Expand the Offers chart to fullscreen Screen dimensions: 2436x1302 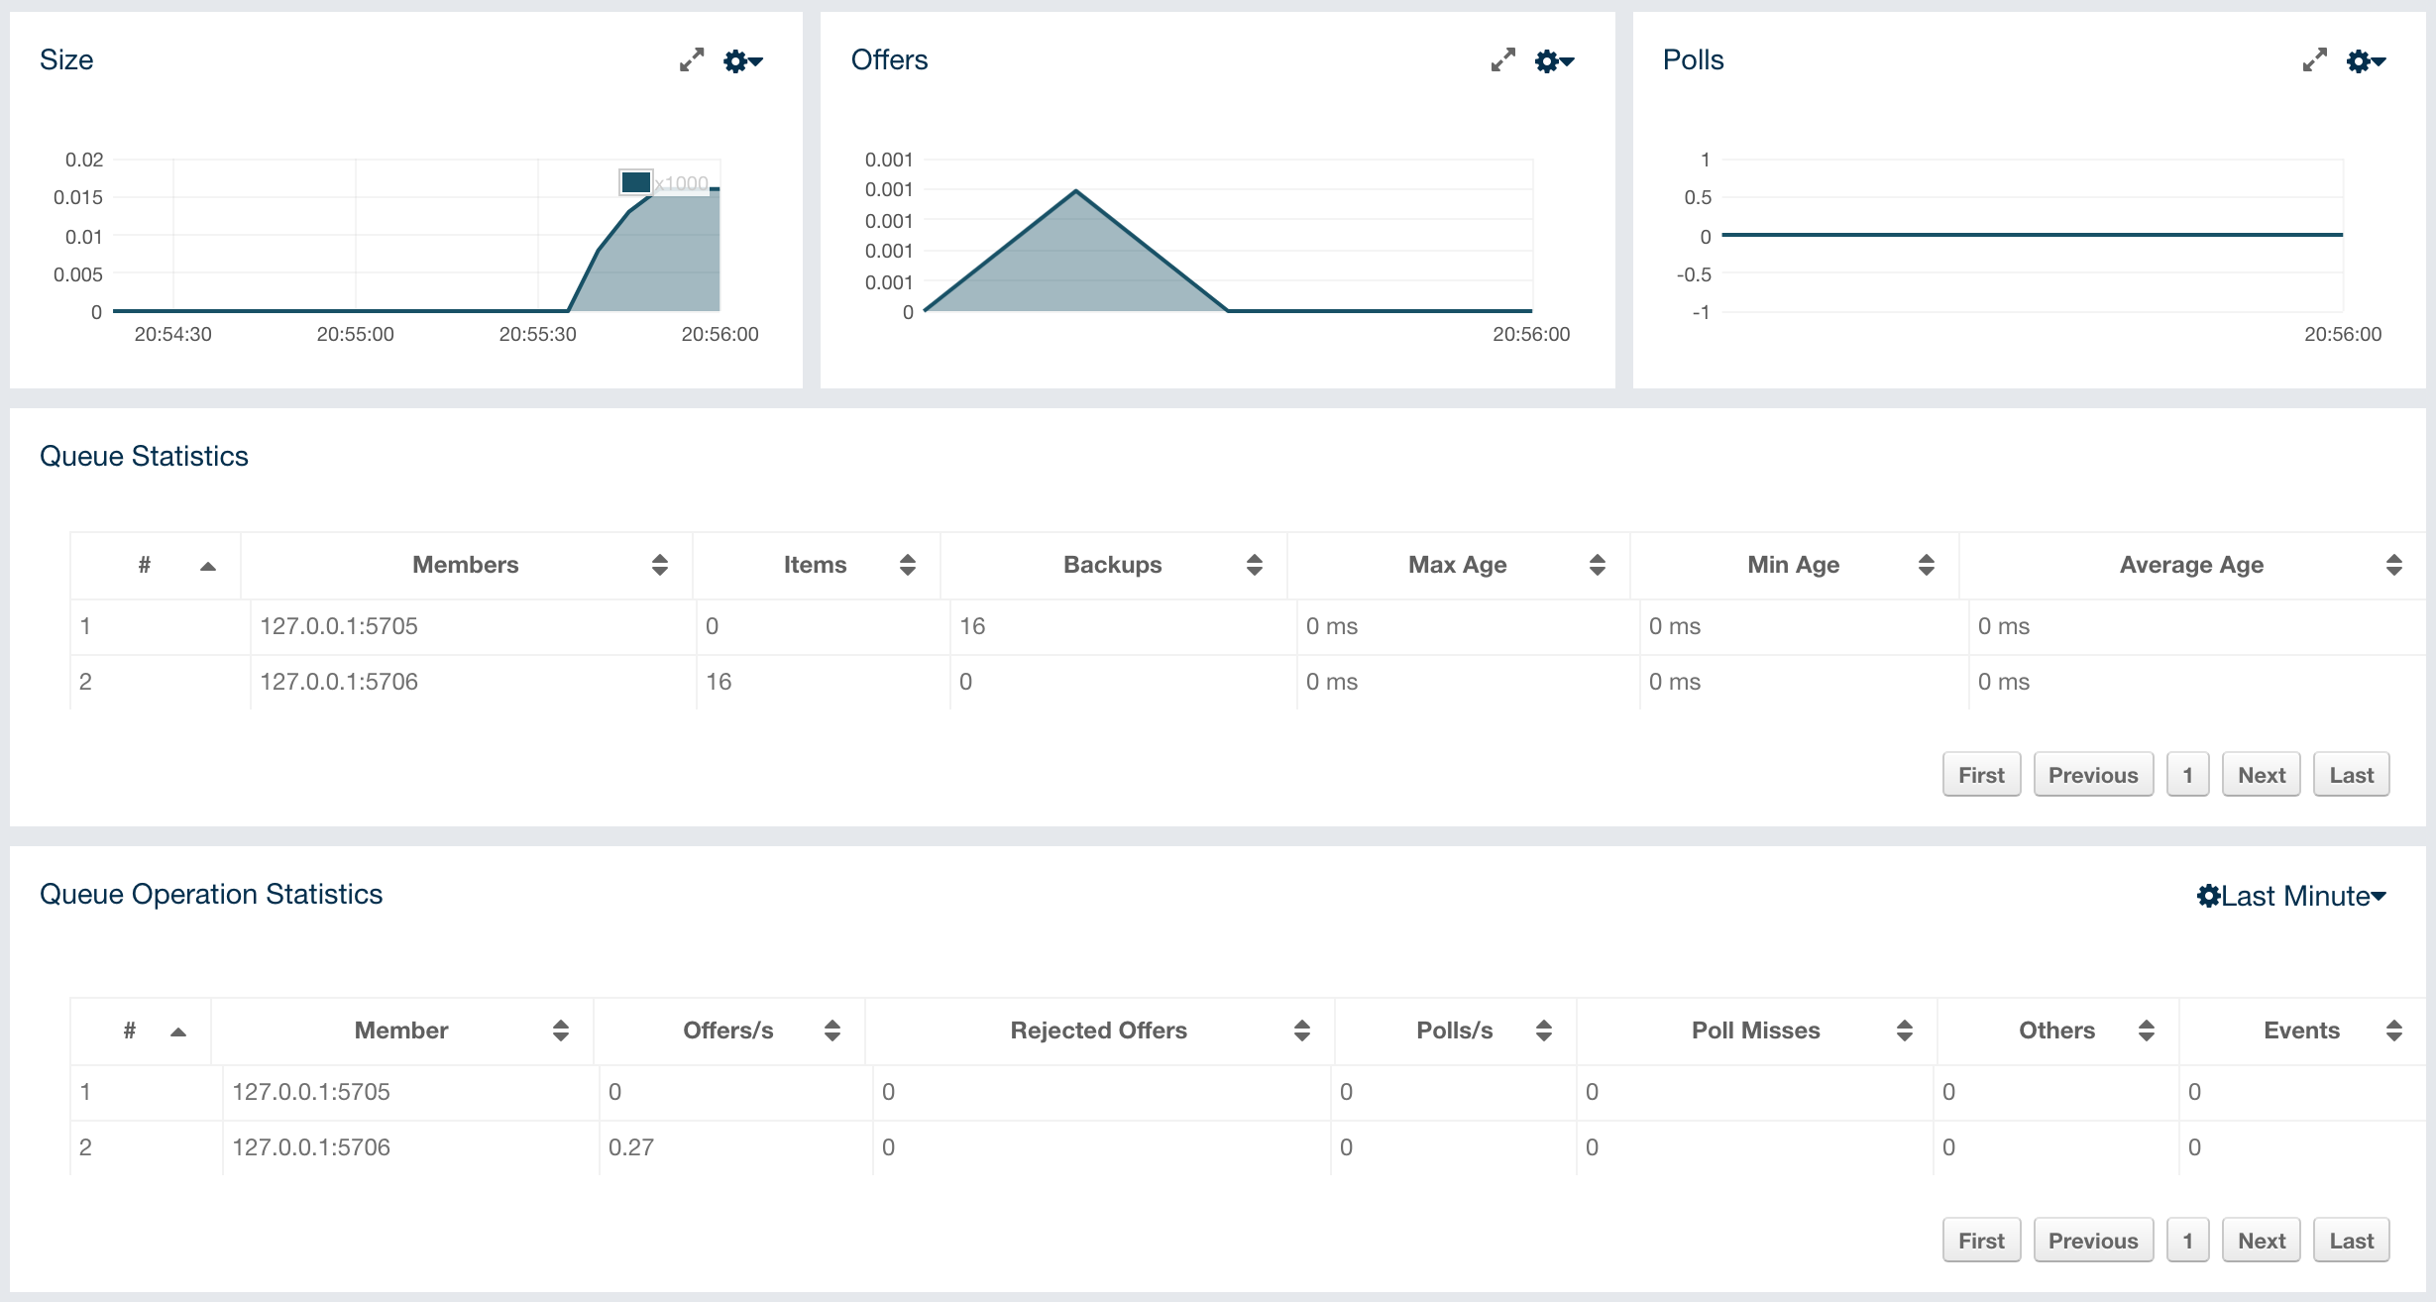[x=1503, y=60]
